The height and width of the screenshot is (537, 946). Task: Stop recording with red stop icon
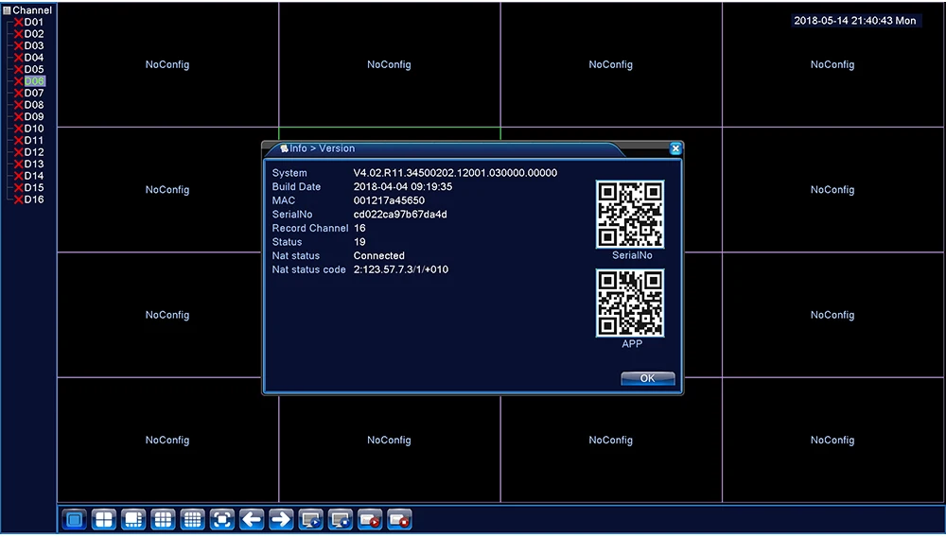[x=399, y=520]
